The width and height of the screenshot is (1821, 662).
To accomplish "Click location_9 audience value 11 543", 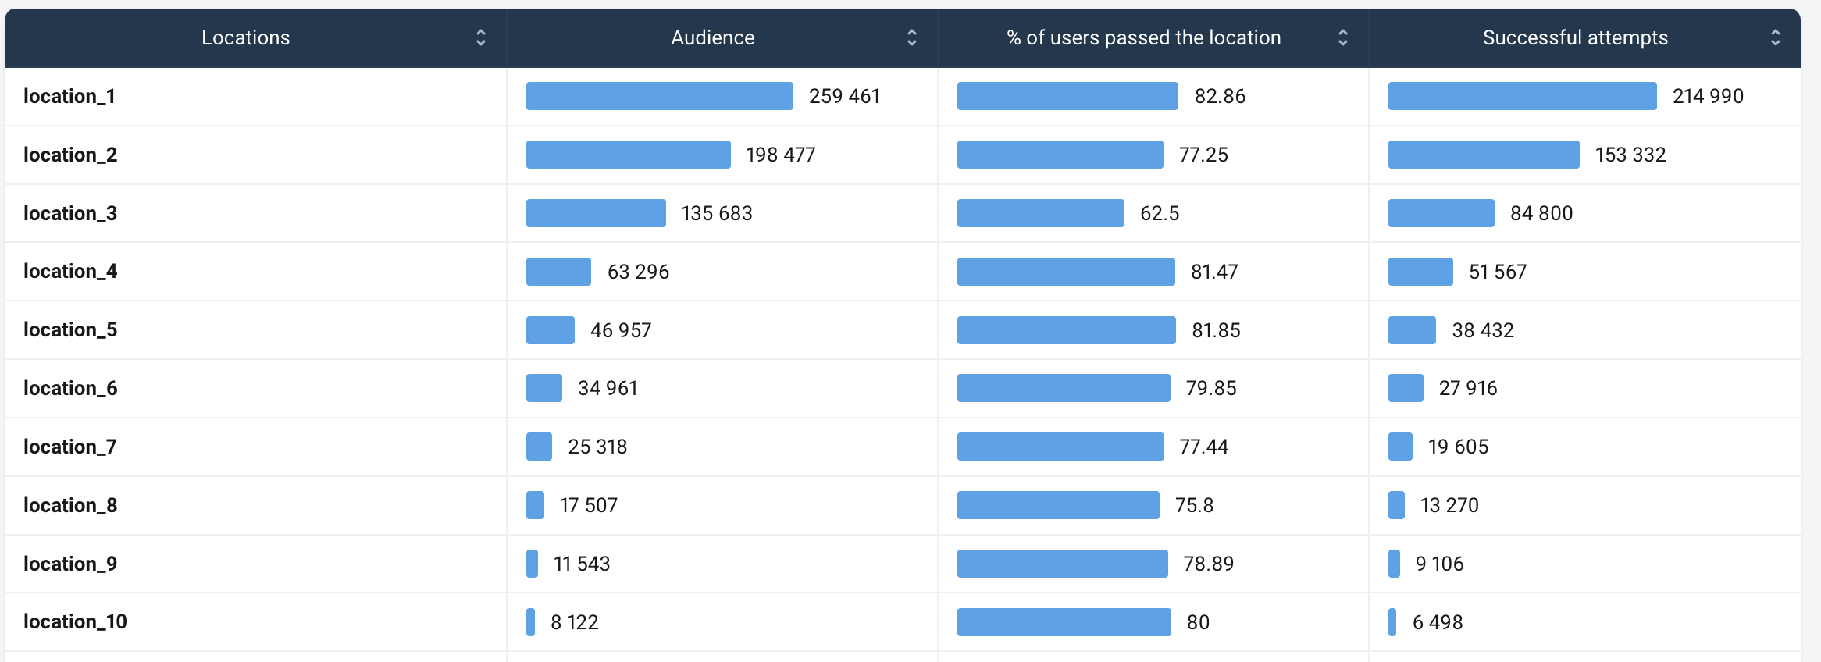I will click(581, 564).
